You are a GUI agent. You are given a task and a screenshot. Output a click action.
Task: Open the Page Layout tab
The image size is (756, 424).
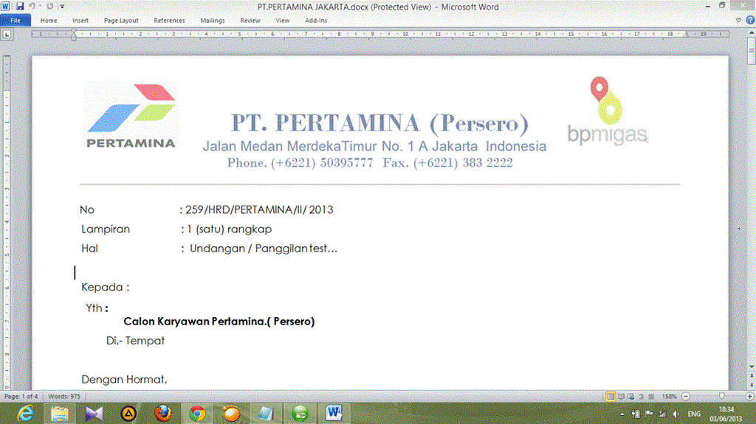121,20
